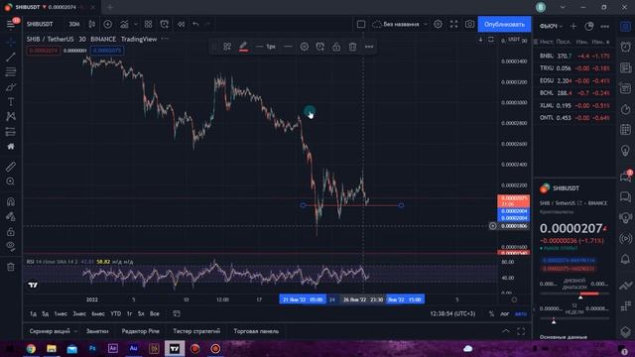Open the indicators menu

(124, 24)
